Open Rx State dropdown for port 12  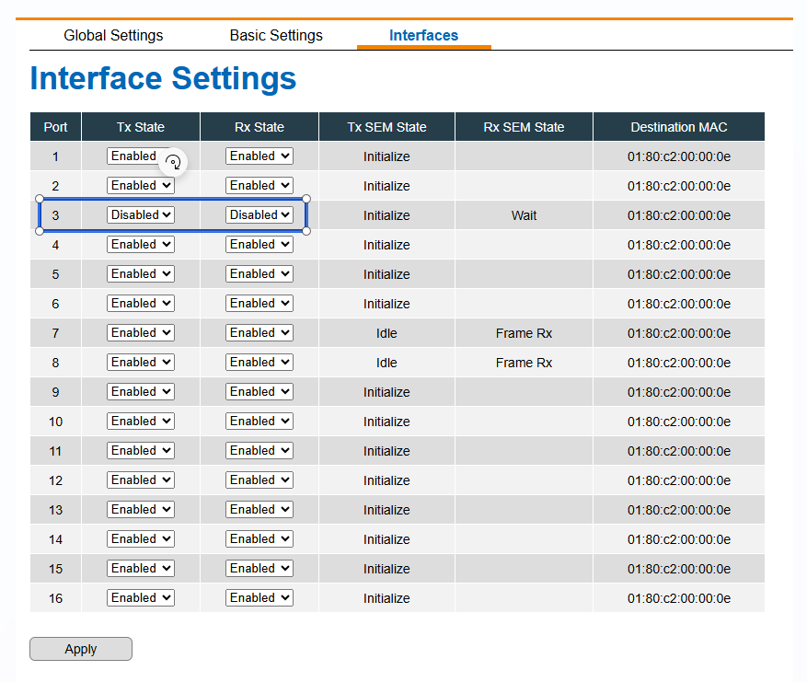(x=259, y=480)
